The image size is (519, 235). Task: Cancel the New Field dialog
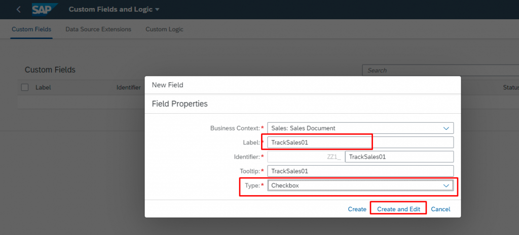tap(440, 209)
